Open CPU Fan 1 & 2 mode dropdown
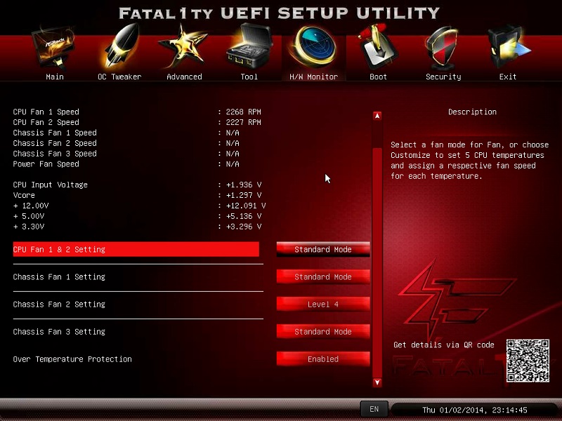 click(323, 249)
